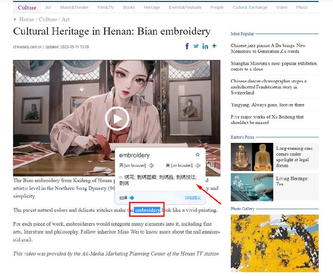The image size is (333, 276).
Task: Open the Film&TV tab
Action: [x=106, y=7]
